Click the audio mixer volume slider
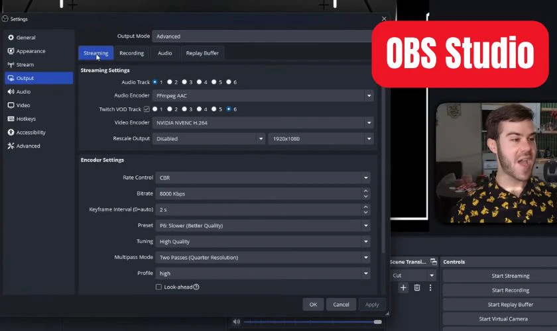The height and width of the screenshot is (331, 557). coord(312,322)
